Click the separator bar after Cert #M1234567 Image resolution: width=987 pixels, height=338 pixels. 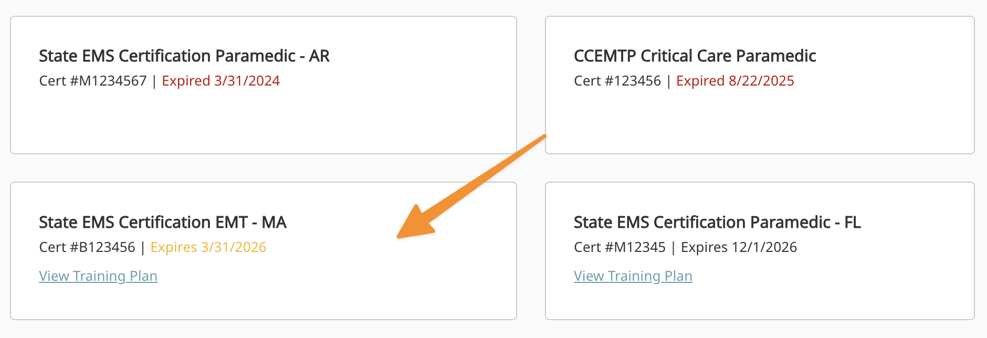pos(154,81)
